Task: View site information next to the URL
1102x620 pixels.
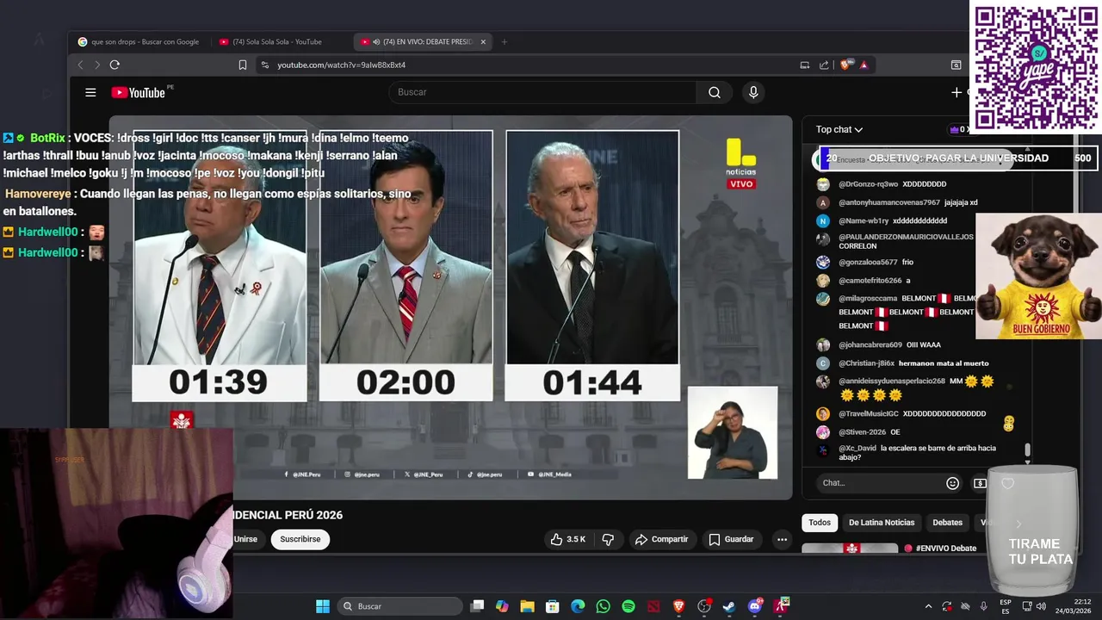Action: [x=265, y=65]
